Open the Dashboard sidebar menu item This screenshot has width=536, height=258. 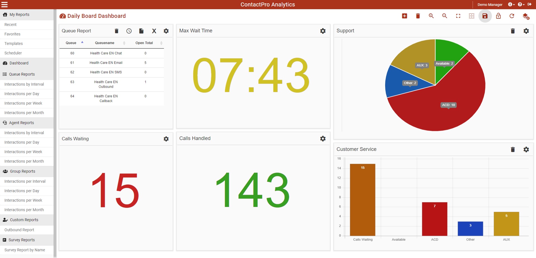pos(19,63)
